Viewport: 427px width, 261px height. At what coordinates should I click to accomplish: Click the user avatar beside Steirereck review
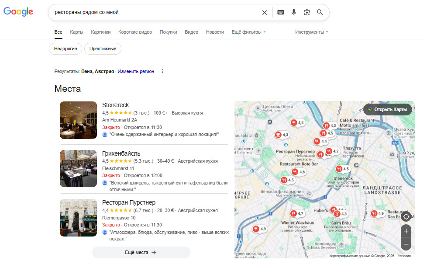pos(105,135)
